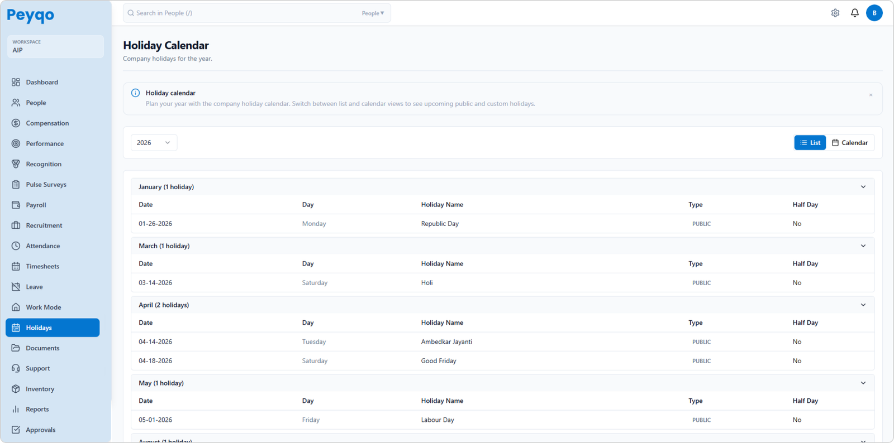Open the AIP workspace selector
This screenshot has width=894, height=443.
(x=55, y=46)
